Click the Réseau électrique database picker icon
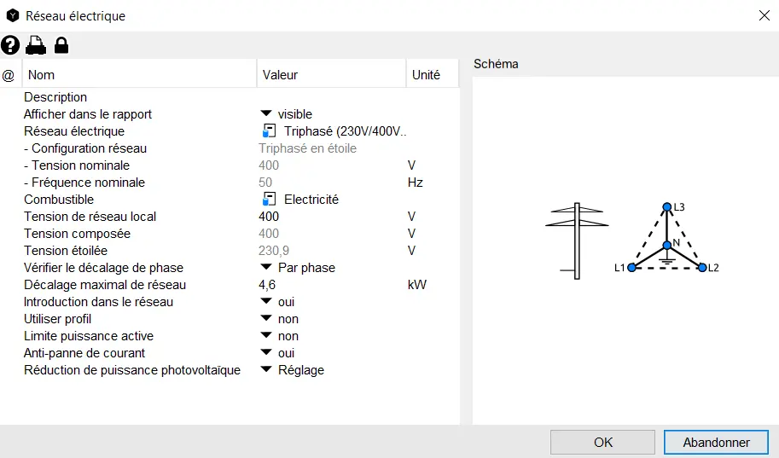Screen dimensions: 779x458 pyautogui.click(x=270, y=131)
